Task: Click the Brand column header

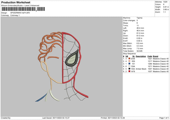Action: (x=156, y=56)
